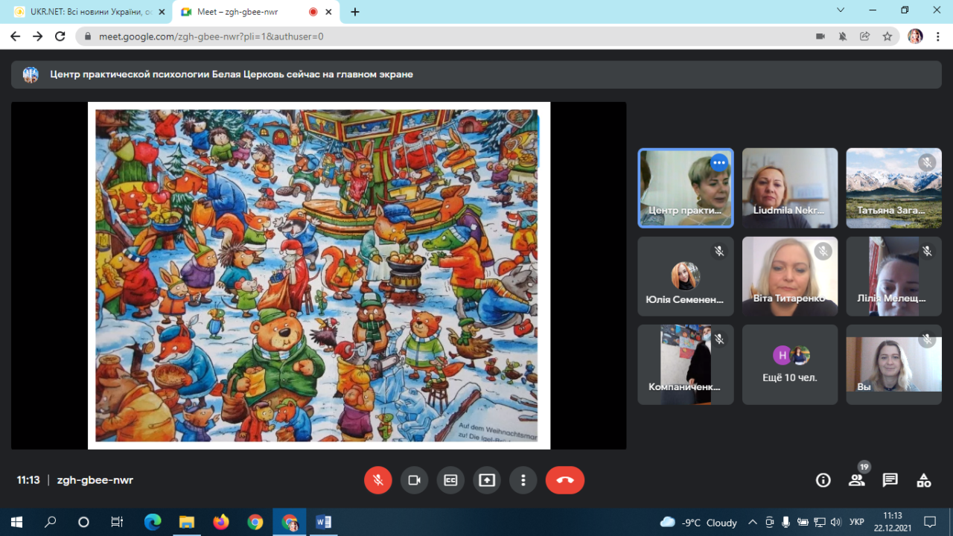The width and height of the screenshot is (953, 536).
Task: Go back in the browser
Action: (16, 36)
